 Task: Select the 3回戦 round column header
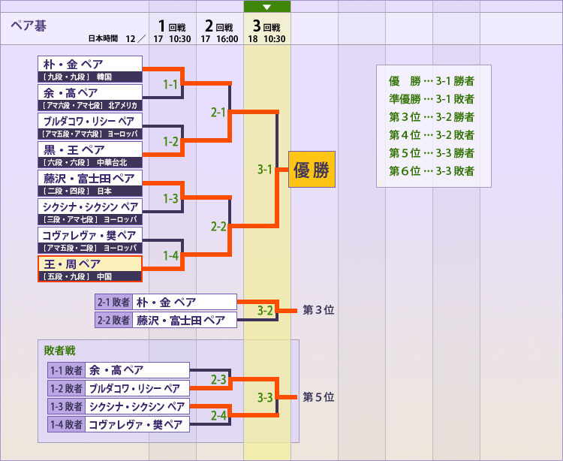point(266,30)
